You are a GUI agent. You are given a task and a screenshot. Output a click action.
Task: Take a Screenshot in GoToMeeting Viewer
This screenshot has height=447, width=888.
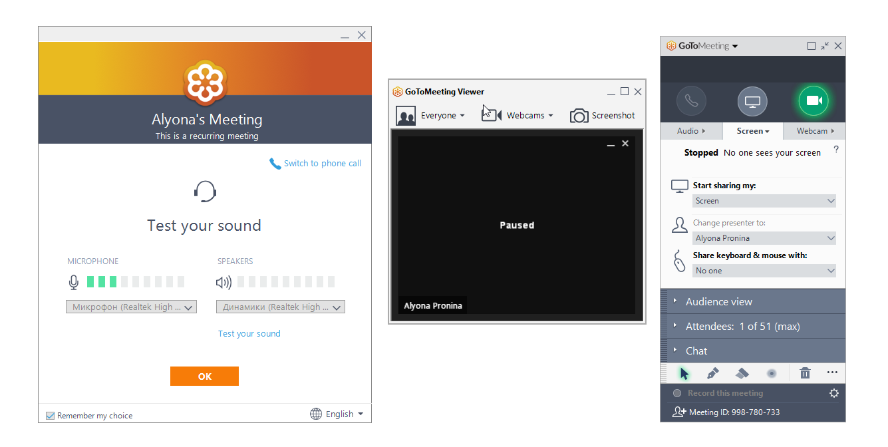tap(602, 115)
